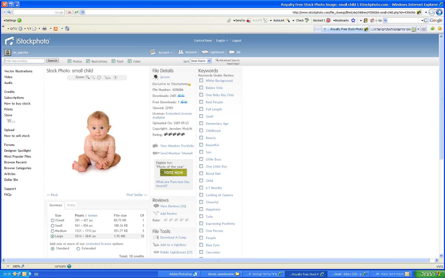Click the View Reviews speech bubble icon

tap(156, 206)
